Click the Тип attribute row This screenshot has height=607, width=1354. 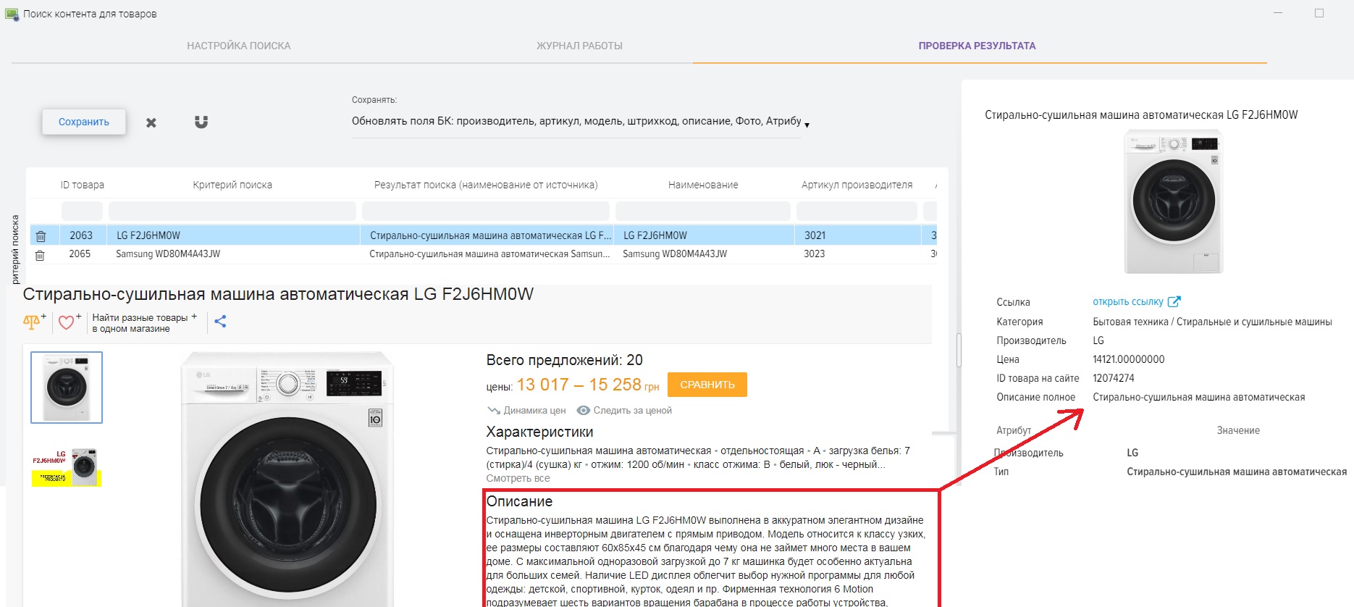1170,472
